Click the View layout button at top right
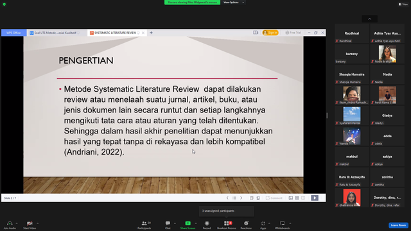Screen dimensions: 411x231 [403, 4]
